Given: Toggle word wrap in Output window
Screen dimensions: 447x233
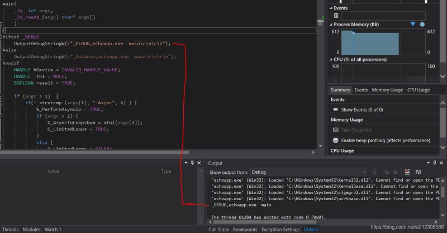Looking at the screenshot, I should coord(418,172).
